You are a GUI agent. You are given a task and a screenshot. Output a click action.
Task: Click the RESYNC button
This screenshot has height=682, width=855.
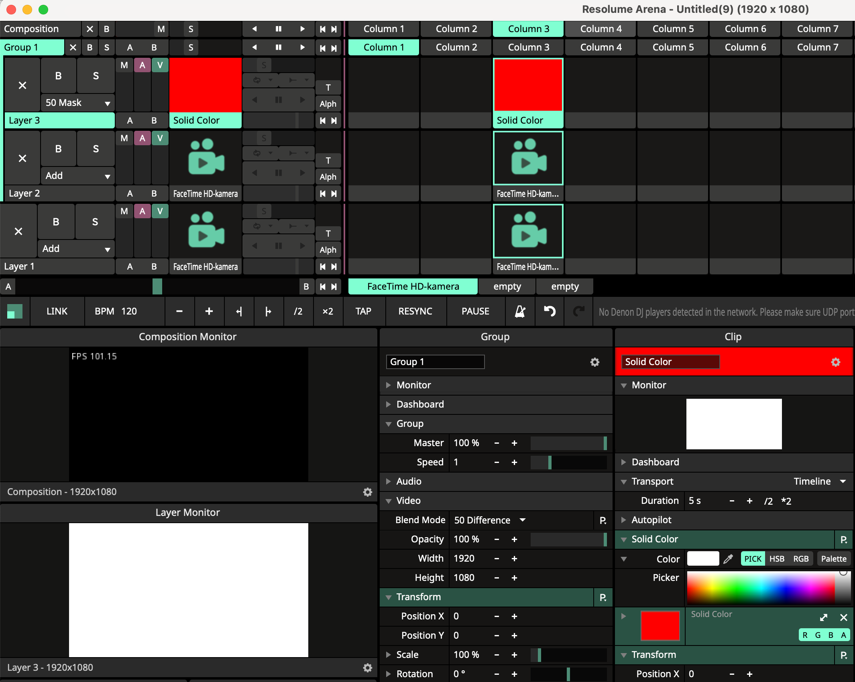point(415,311)
